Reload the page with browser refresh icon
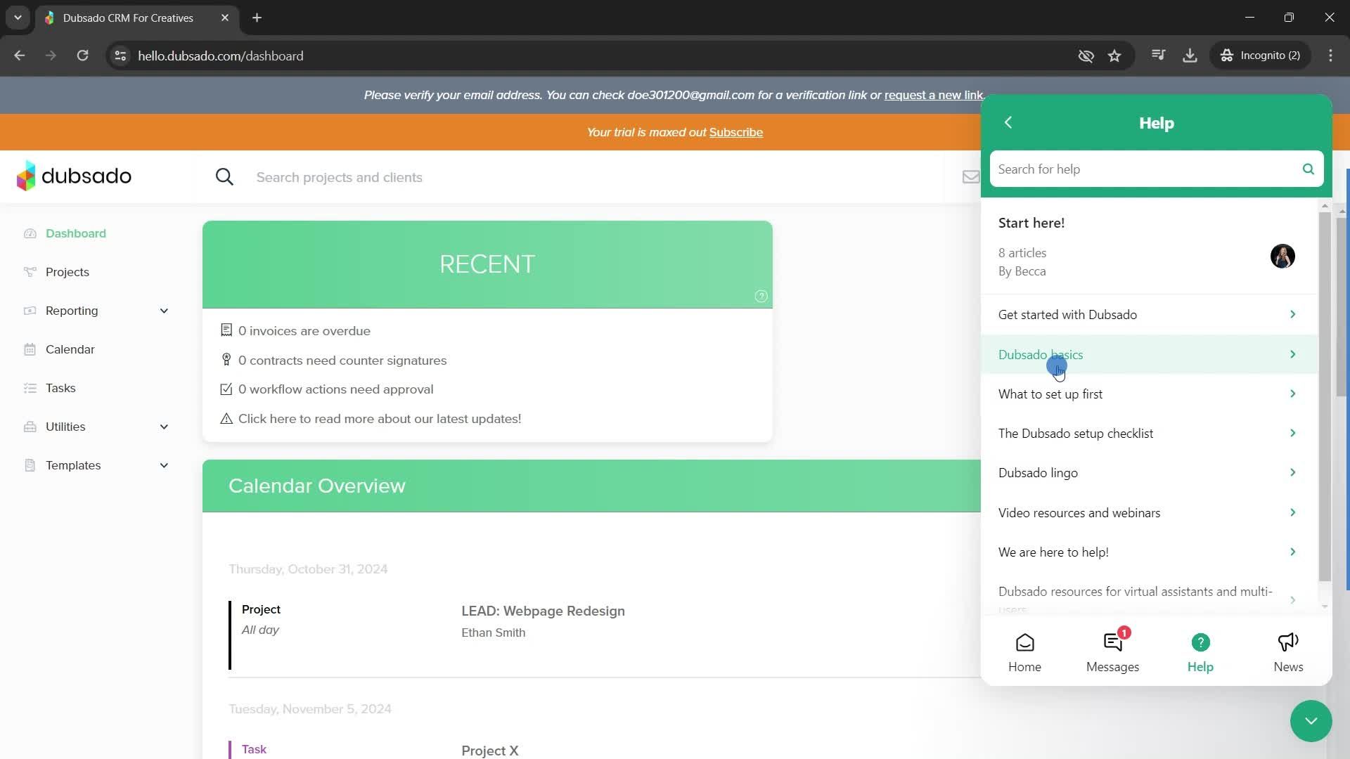This screenshot has height=759, width=1350. (82, 56)
